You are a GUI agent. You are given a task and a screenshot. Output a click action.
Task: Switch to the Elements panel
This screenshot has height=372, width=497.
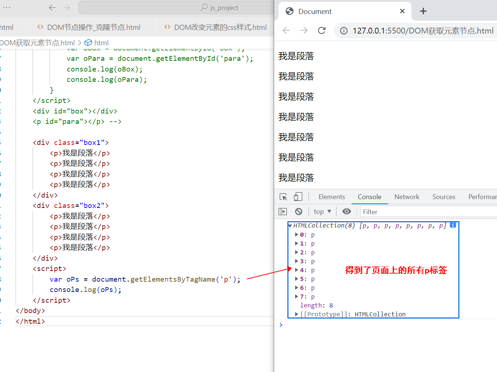(332, 197)
